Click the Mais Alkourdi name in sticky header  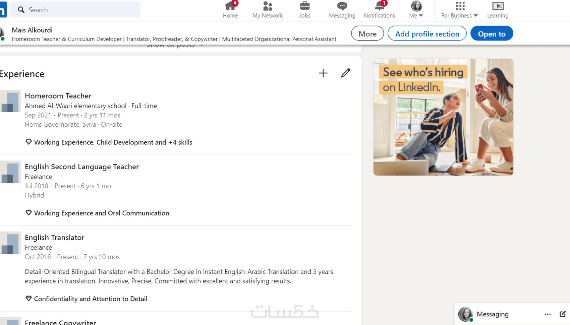[32, 30]
